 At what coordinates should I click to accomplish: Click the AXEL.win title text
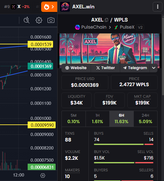(x=83, y=7)
